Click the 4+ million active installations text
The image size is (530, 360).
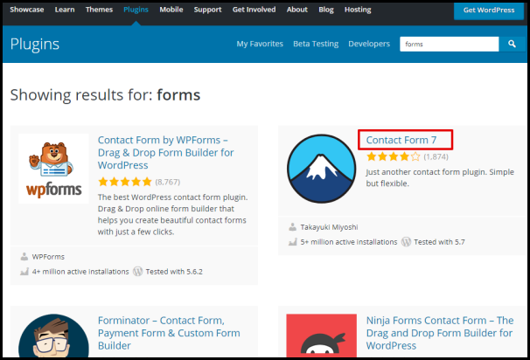pos(80,272)
